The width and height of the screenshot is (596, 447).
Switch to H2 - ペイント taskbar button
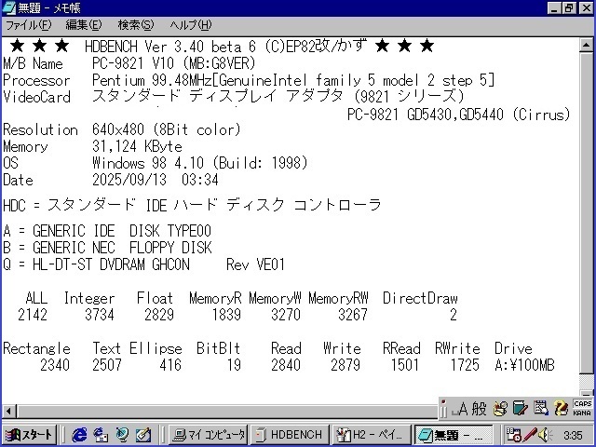pos(372,435)
